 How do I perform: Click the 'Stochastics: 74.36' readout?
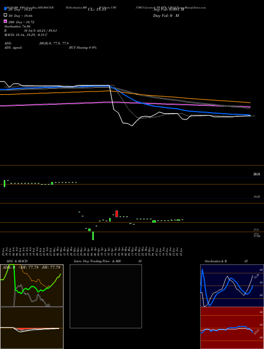17,26
